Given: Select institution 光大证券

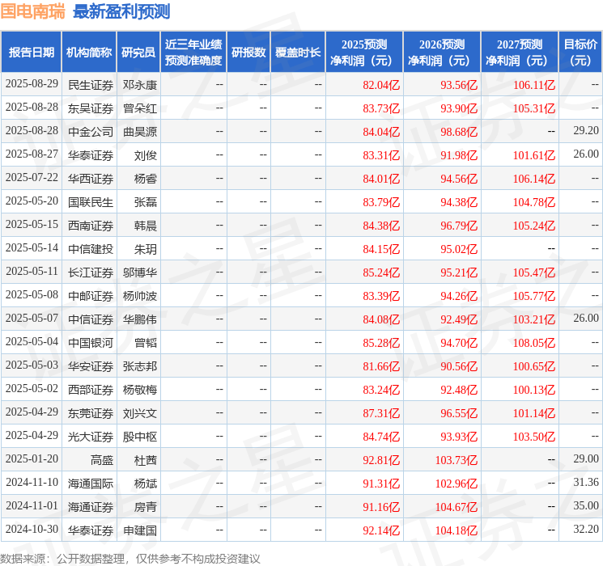Looking at the screenshot, I should click(91, 437).
